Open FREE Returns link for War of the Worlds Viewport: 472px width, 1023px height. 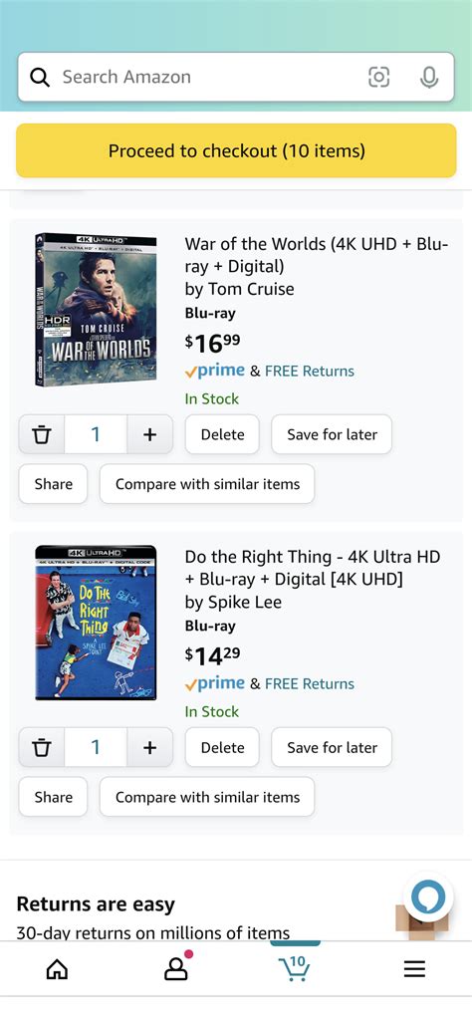pos(310,372)
